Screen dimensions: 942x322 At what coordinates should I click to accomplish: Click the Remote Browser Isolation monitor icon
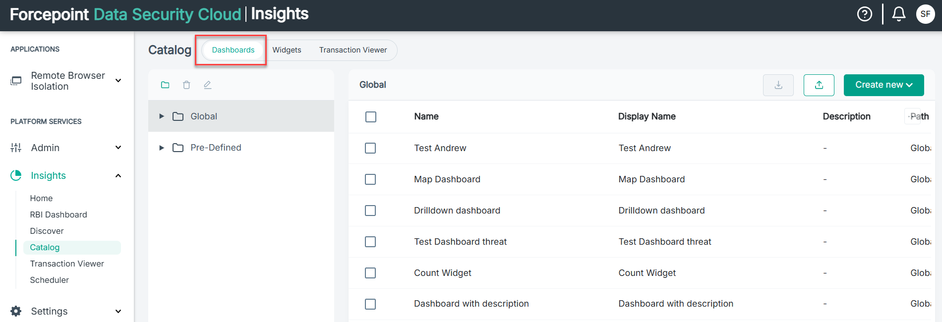[x=16, y=81]
